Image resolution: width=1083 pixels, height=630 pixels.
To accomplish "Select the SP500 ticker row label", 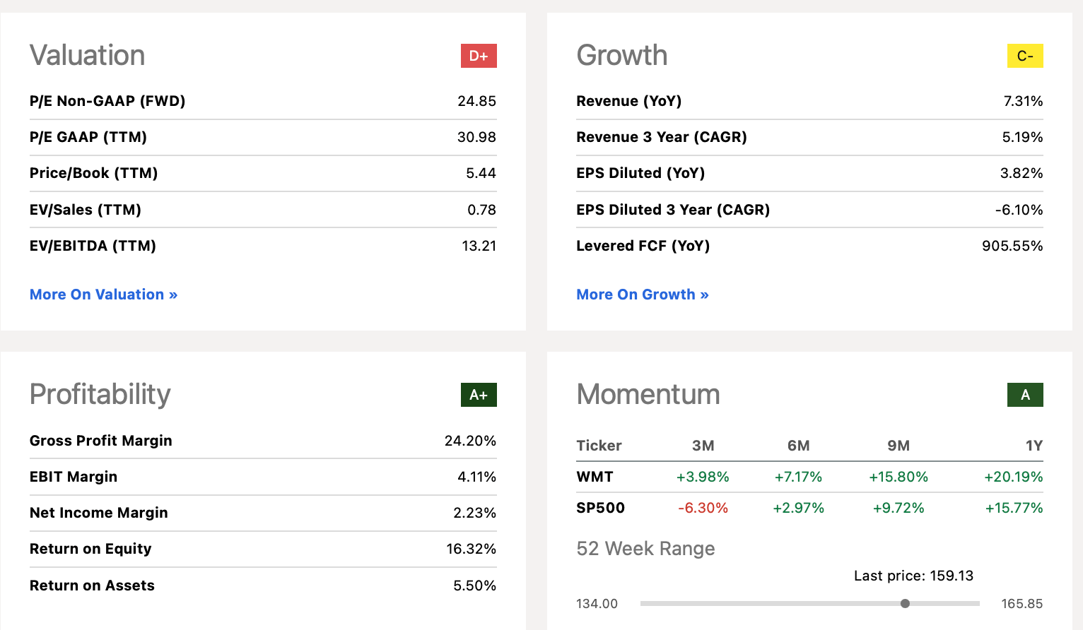I will coord(600,508).
